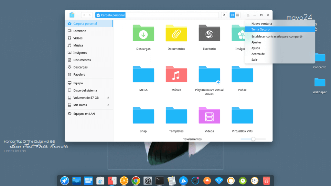Open the Vídeos folder icon
The height and width of the screenshot is (186, 331).
[209, 116]
